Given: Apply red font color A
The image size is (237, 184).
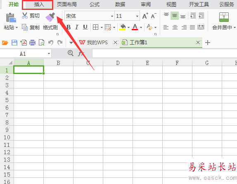Looking at the screenshot, I should click(x=135, y=27).
